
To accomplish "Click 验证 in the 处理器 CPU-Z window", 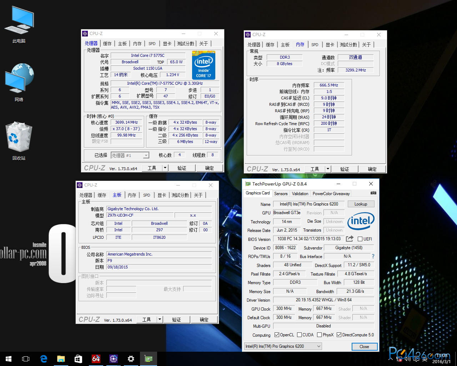I will click(182, 168).
